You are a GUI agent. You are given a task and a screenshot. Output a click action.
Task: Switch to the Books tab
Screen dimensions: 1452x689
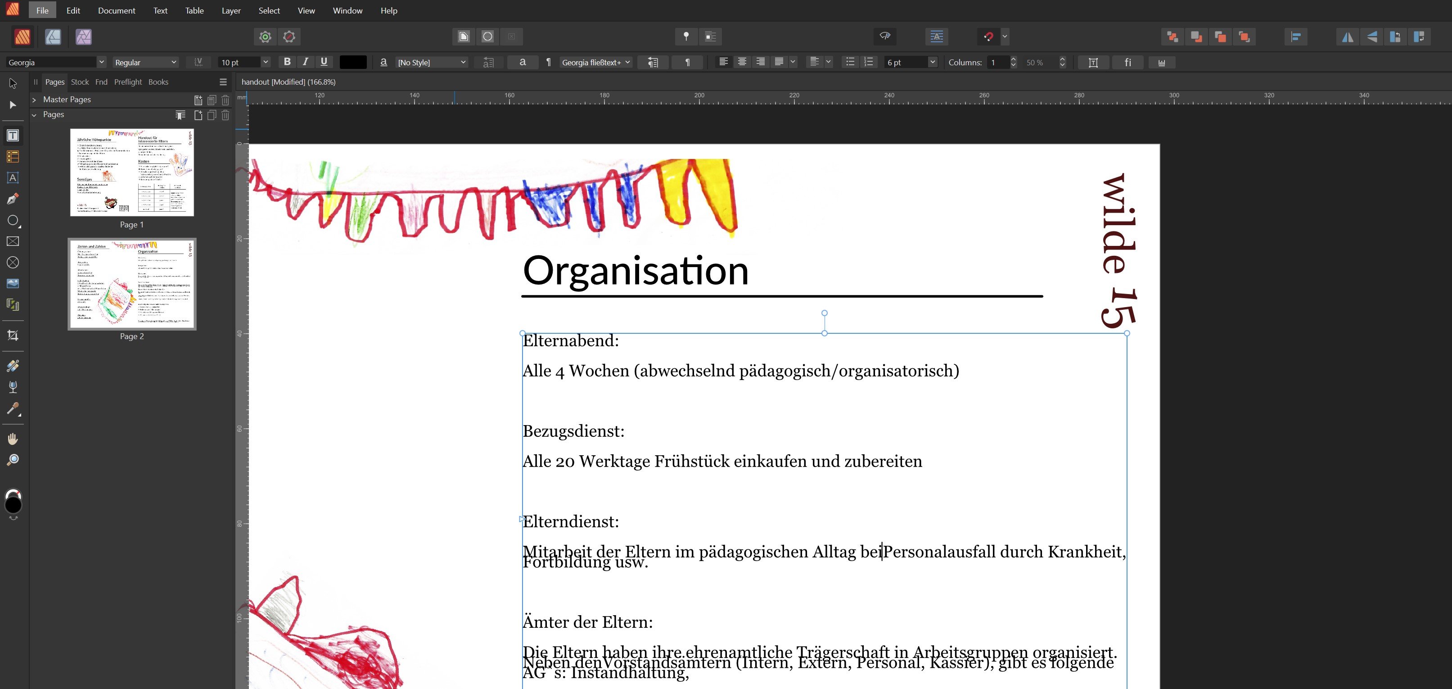point(158,82)
